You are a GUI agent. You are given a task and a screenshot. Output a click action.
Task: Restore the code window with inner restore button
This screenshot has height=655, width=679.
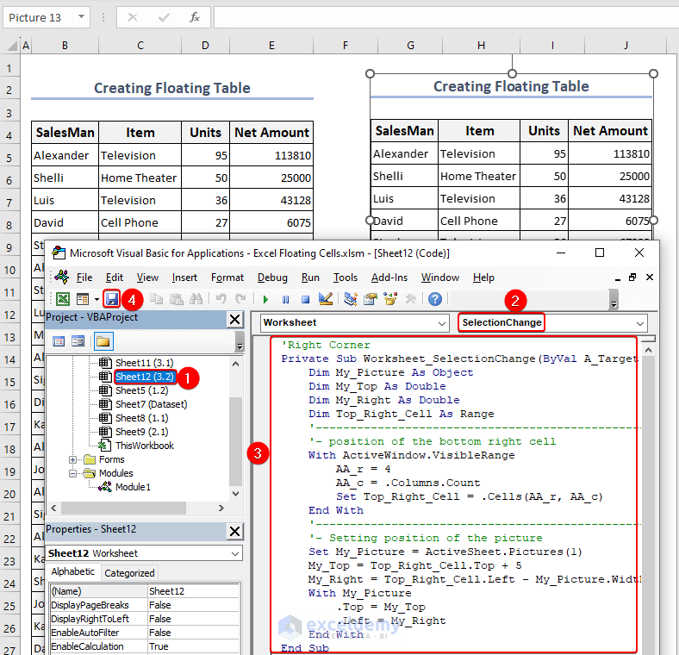point(632,278)
